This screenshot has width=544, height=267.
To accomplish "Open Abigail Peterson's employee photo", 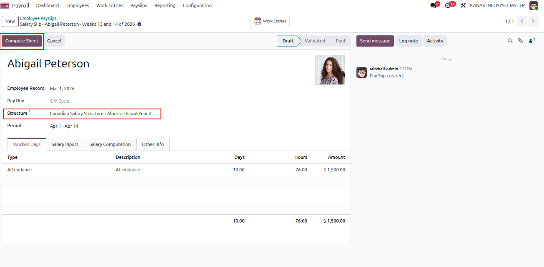I will [x=330, y=70].
